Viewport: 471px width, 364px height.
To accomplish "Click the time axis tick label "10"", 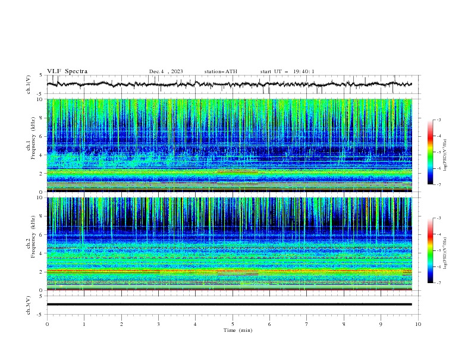I will 418,324.
